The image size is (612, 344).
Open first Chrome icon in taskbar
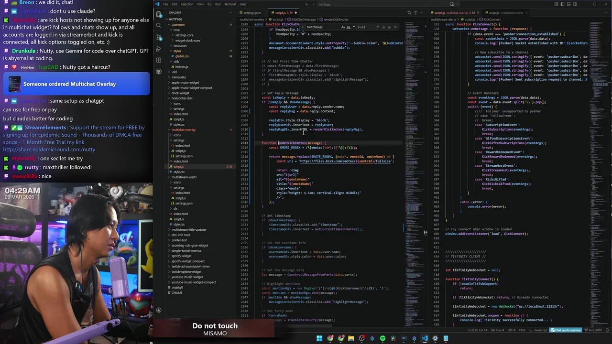click(x=330, y=338)
